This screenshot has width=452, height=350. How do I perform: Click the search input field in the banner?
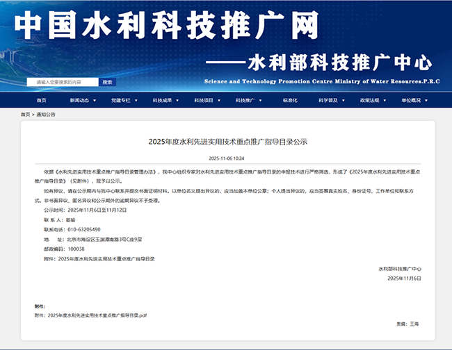pyautogui.click(x=63, y=82)
